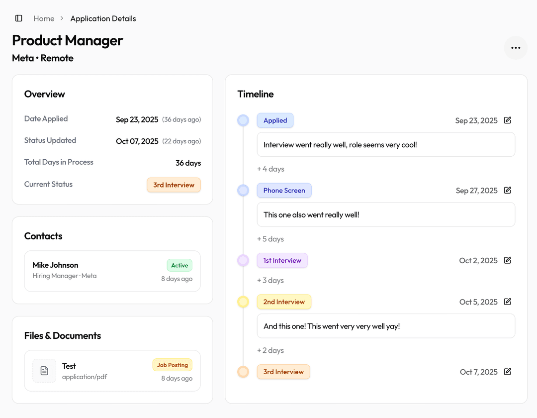Edit the Phone Screen timeline entry
The image size is (537, 418).
point(507,190)
